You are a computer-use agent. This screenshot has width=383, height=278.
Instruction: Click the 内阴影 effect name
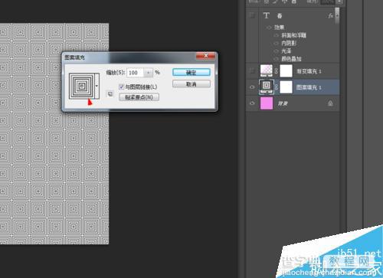tap(289, 43)
